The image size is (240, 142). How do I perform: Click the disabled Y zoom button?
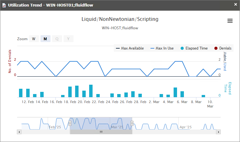click(x=69, y=39)
